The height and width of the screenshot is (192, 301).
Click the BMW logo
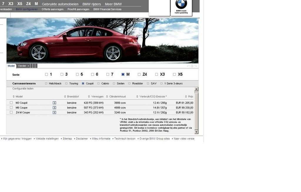(181, 4)
